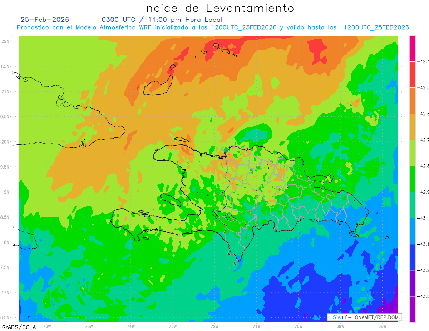Click the '-42.9' legend value
This screenshot has height=331, width=429.
424,192
